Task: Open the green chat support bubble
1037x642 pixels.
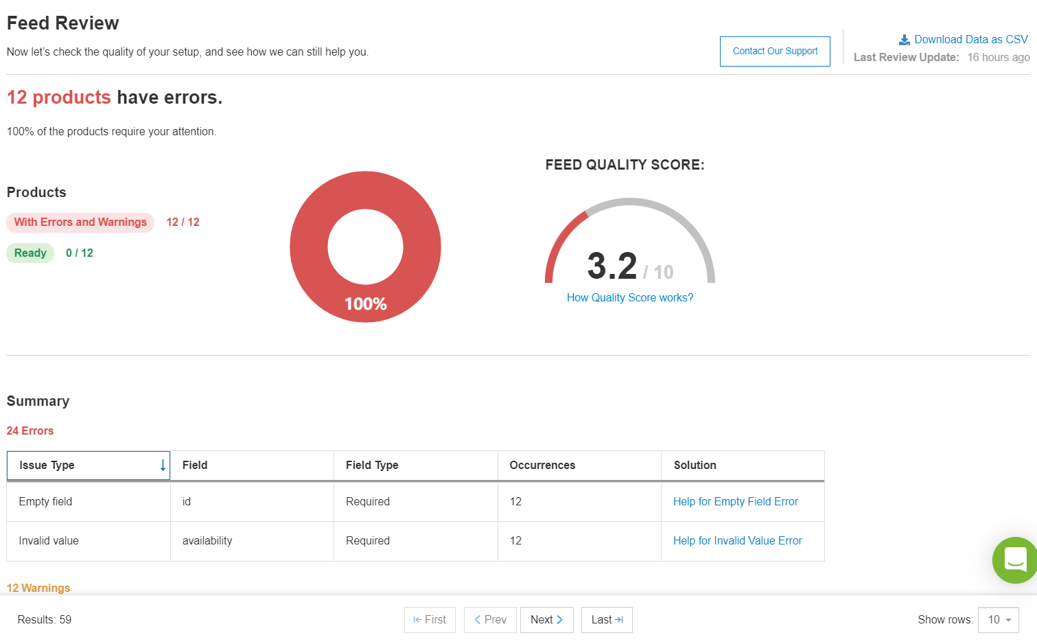Action: pyautogui.click(x=1014, y=560)
